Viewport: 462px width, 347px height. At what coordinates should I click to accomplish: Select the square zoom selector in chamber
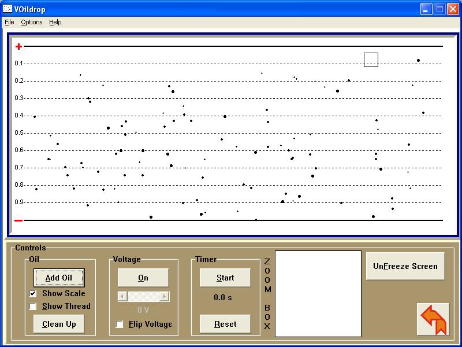371,60
